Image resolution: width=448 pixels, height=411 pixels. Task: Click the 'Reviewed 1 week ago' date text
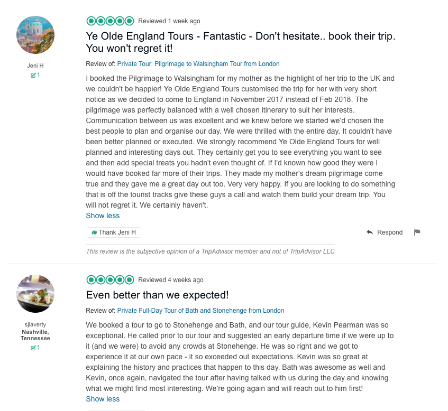click(x=169, y=21)
